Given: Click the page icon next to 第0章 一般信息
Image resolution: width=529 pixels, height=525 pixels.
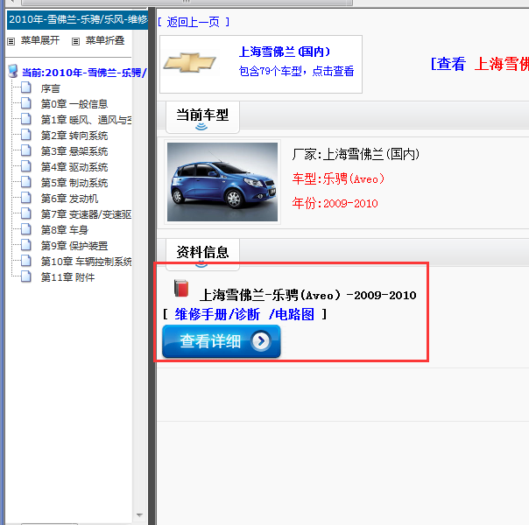Looking at the screenshot, I should (26, 103).
